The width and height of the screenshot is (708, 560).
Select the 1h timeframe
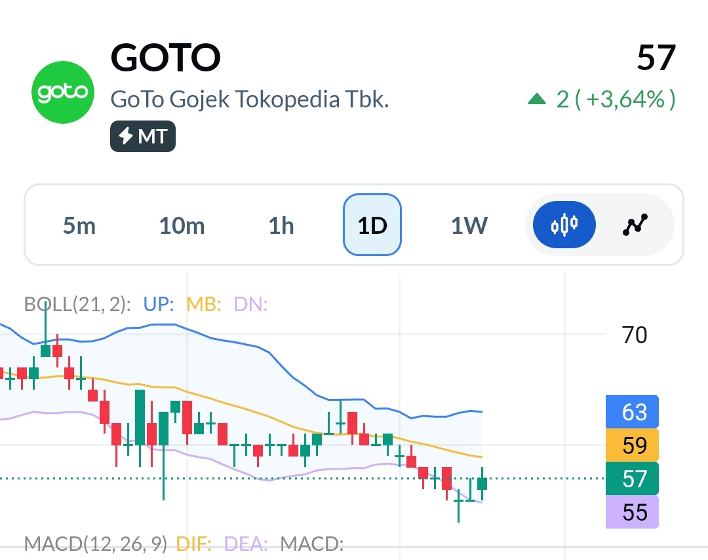281,225
